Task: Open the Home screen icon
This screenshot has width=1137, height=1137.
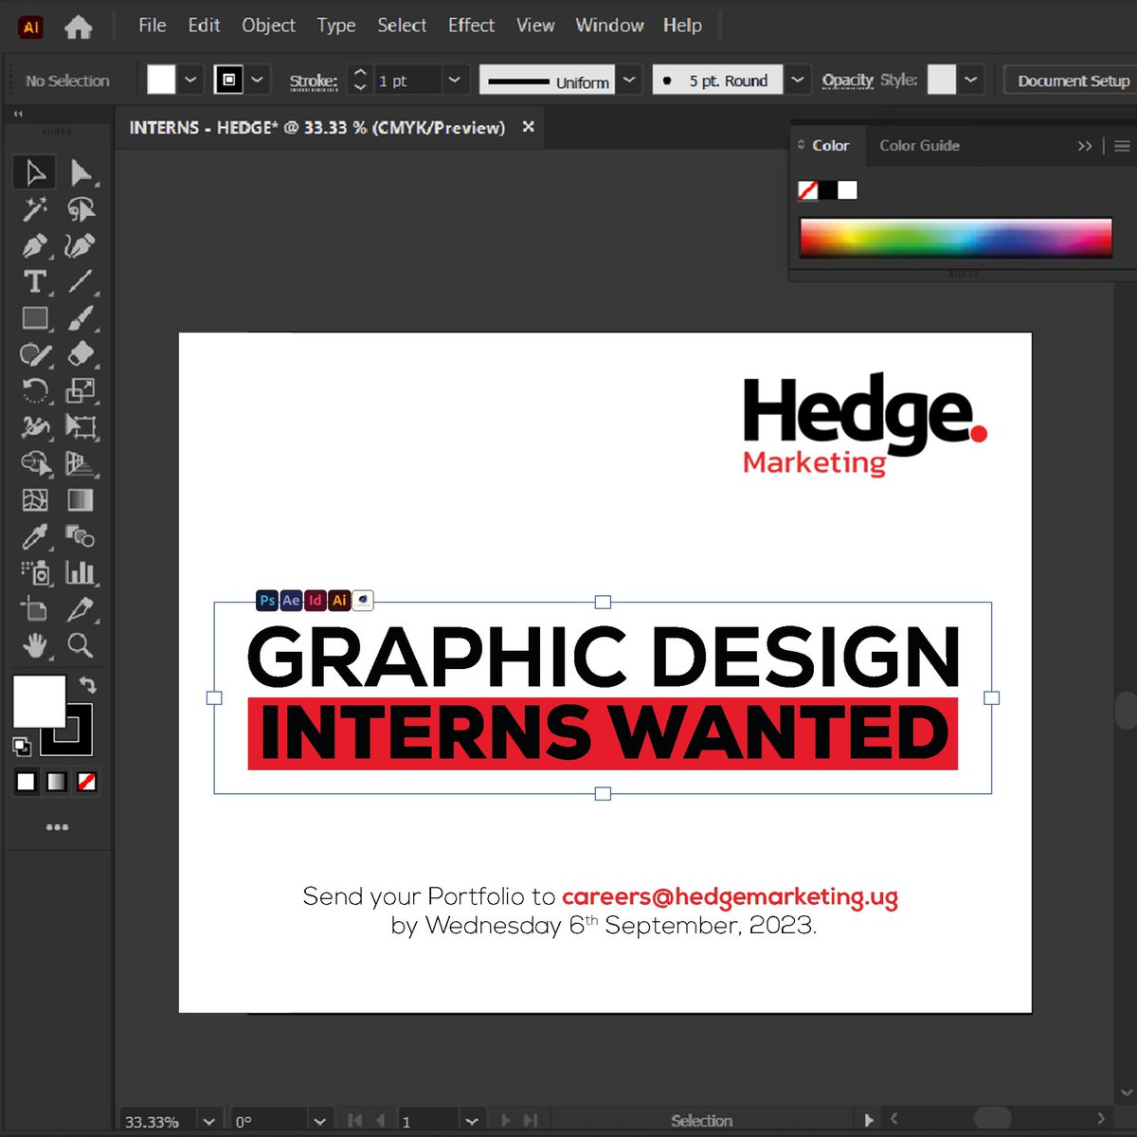Action: tap(78, 27)
